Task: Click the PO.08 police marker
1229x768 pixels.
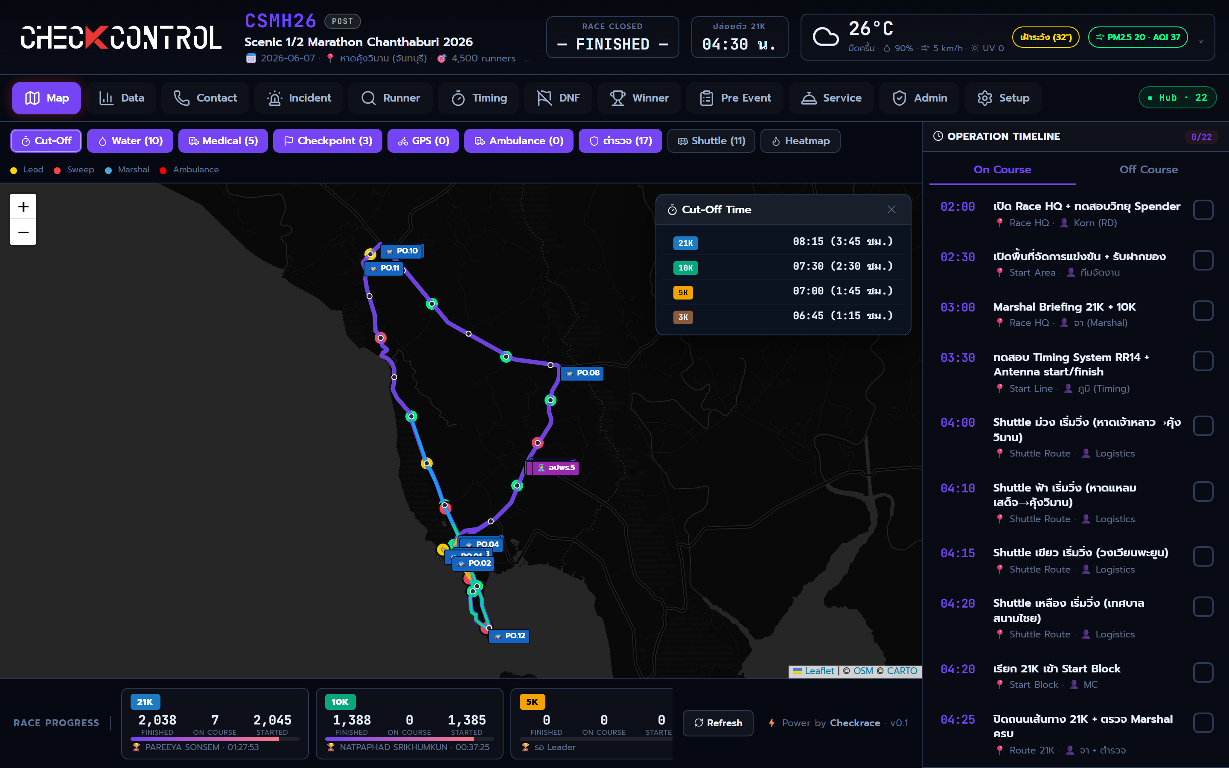Action: tap(582, 373)
